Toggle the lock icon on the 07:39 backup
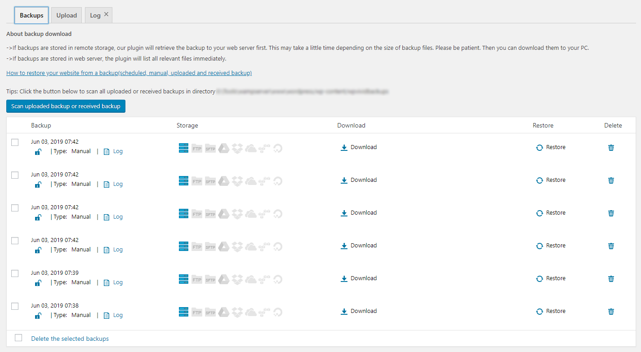 tap(38, 283)
